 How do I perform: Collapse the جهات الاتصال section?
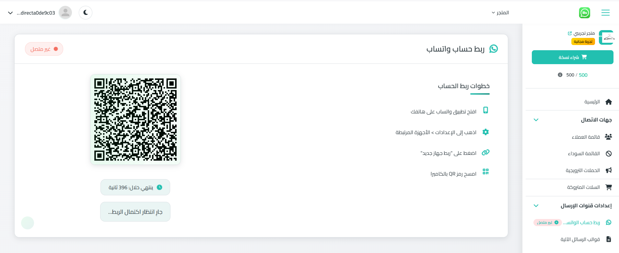point(536,120)
